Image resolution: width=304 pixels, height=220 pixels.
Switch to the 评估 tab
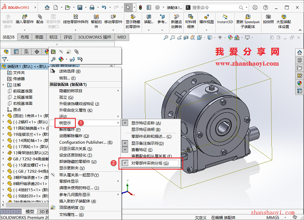tap(68, 37)
